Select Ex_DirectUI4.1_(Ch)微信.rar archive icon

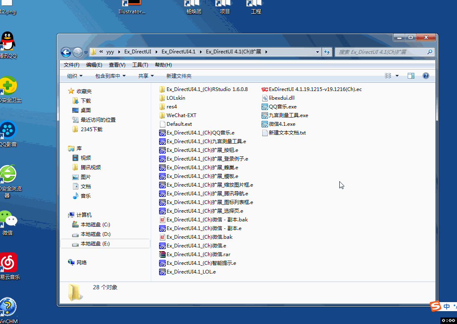click(x=162, y=254)
